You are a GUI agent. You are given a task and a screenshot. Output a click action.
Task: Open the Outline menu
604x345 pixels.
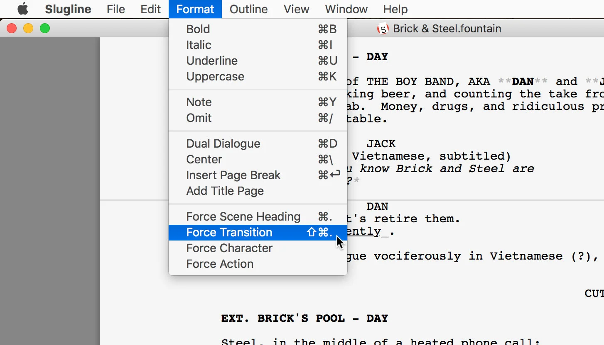pyautogui.click(x=248, y=9)
